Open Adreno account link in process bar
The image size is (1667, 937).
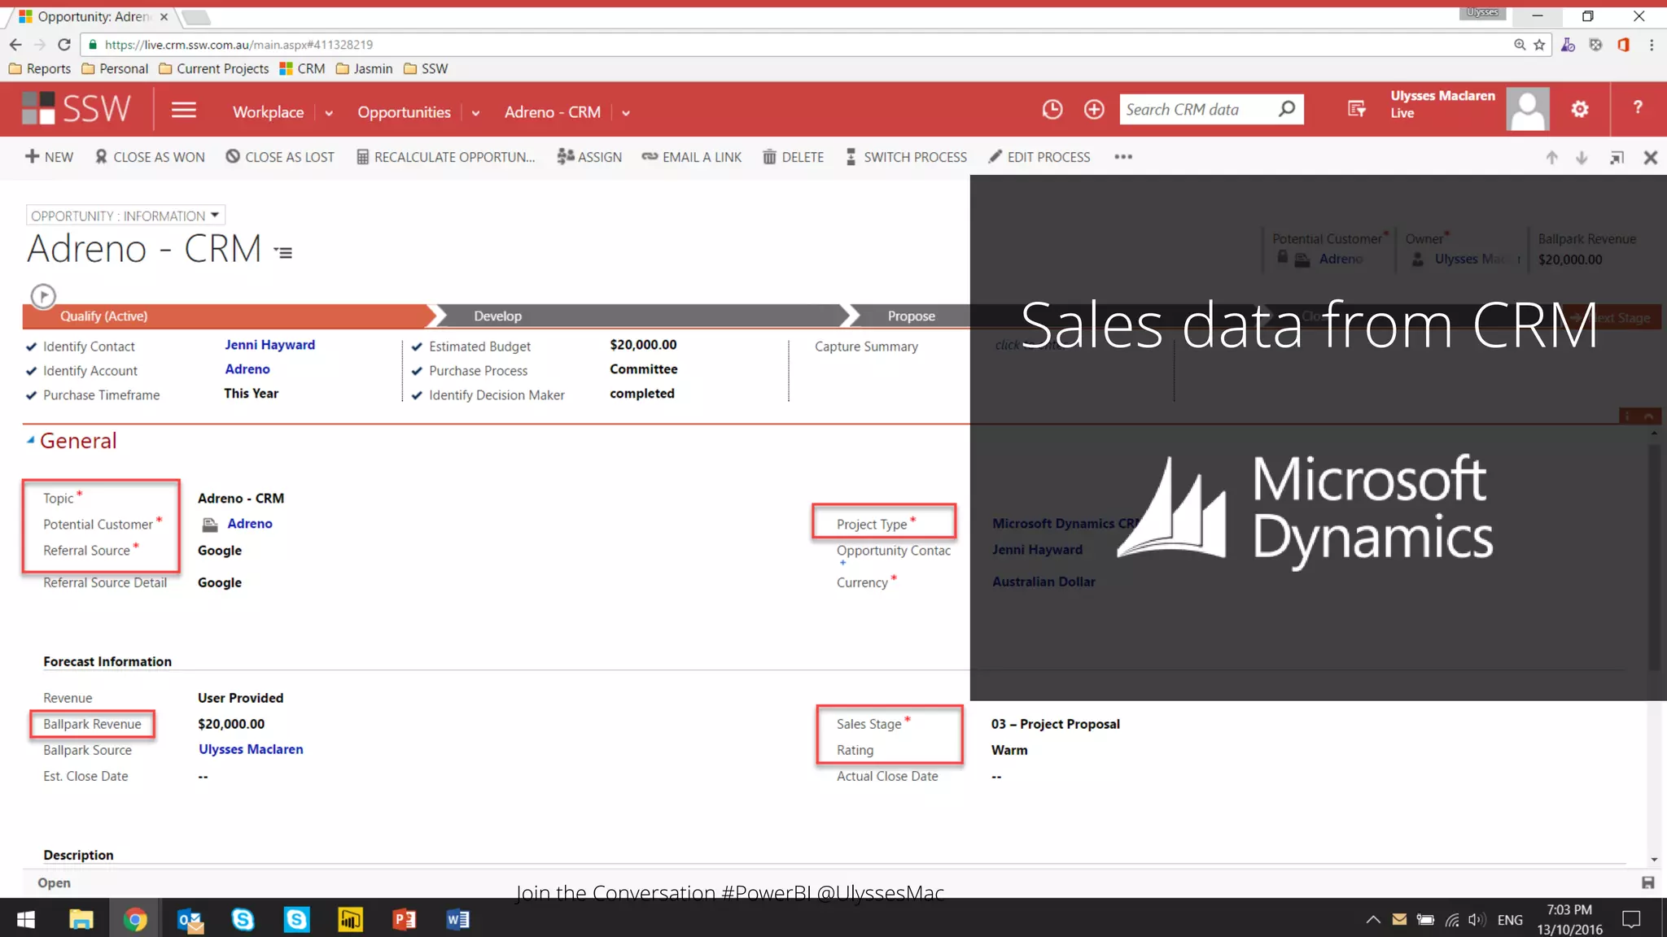point(247,369)
